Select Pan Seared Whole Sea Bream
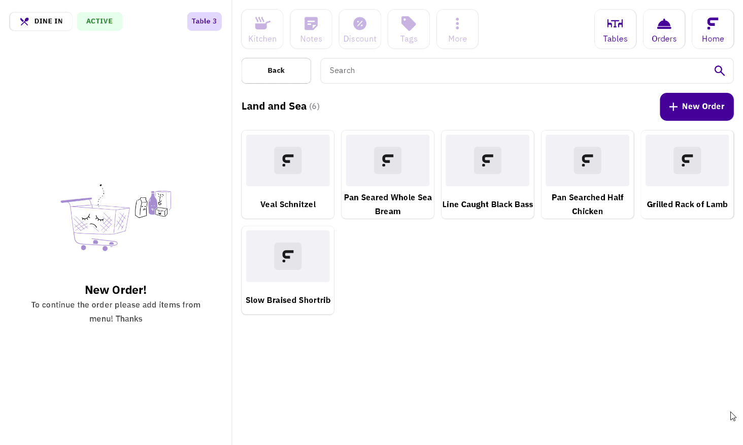This screenshot has width=743, height=445. (387, 174)
